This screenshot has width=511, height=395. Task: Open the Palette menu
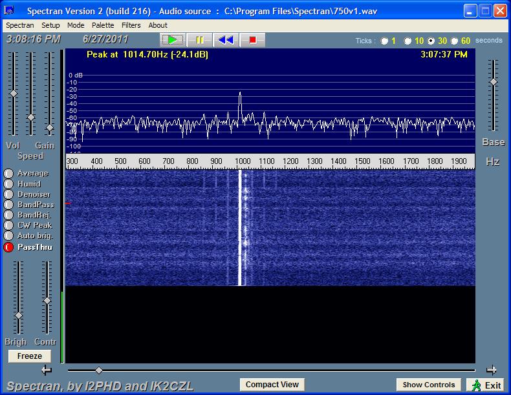[x=103, y=25]
